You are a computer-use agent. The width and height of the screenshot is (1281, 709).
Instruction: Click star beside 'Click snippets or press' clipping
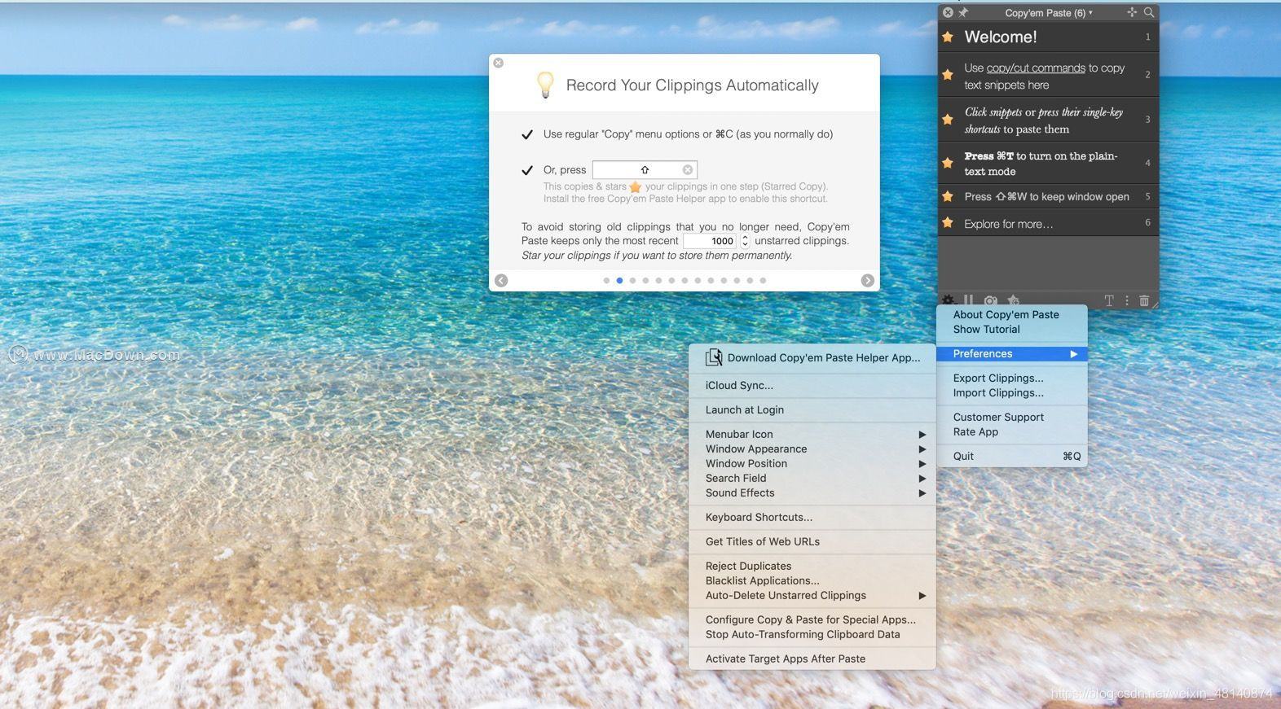(x=948, y=120)
